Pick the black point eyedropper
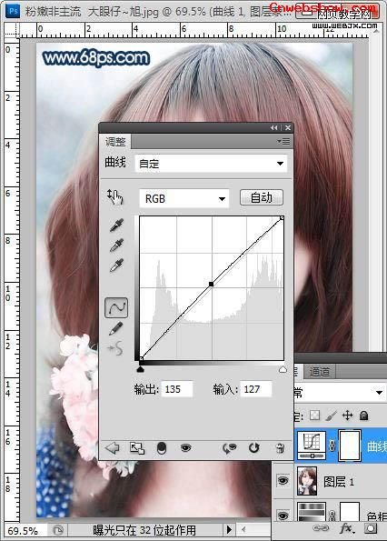 (116, 225)
